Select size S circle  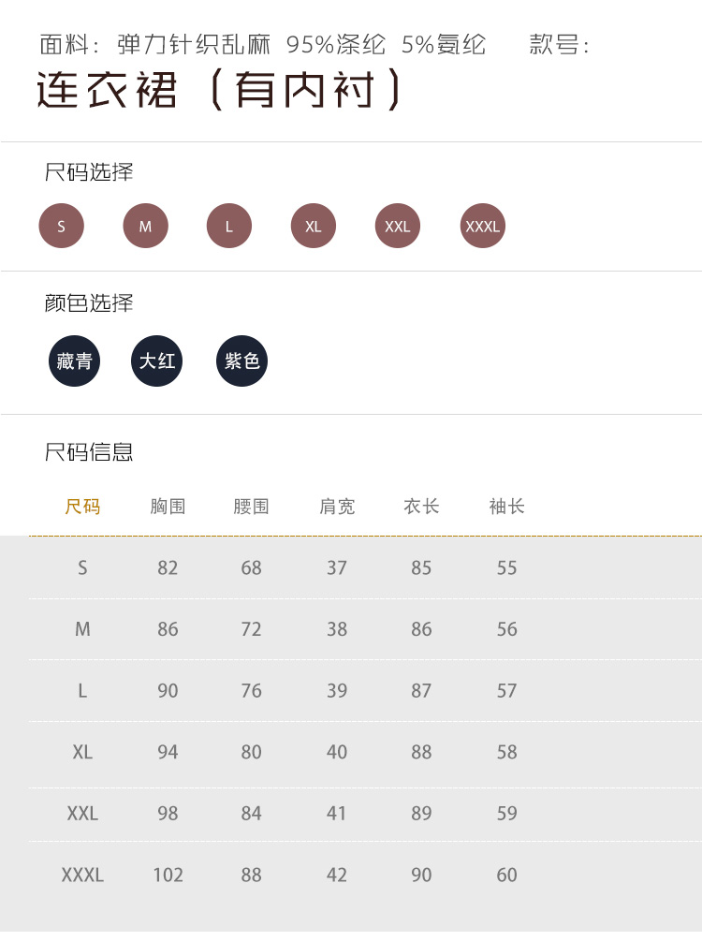coord(62,226)
